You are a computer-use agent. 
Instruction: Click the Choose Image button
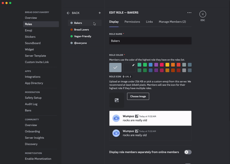(138, 96)
